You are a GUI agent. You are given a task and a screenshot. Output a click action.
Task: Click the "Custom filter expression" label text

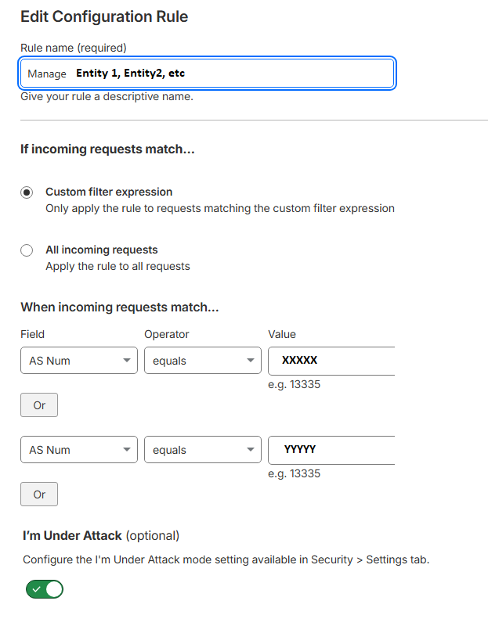(x=109, y=192)
